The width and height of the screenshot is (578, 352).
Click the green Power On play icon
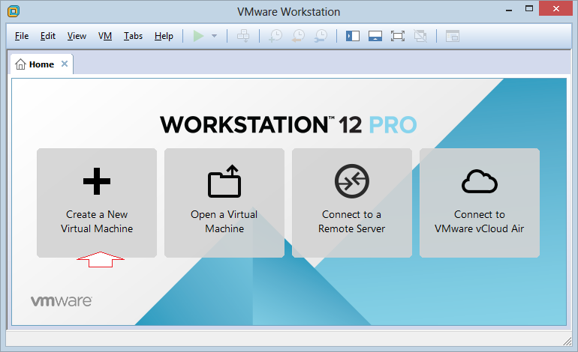click(x=198, y=36)
